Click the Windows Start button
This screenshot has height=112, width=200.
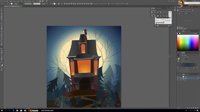pos(2,110)
